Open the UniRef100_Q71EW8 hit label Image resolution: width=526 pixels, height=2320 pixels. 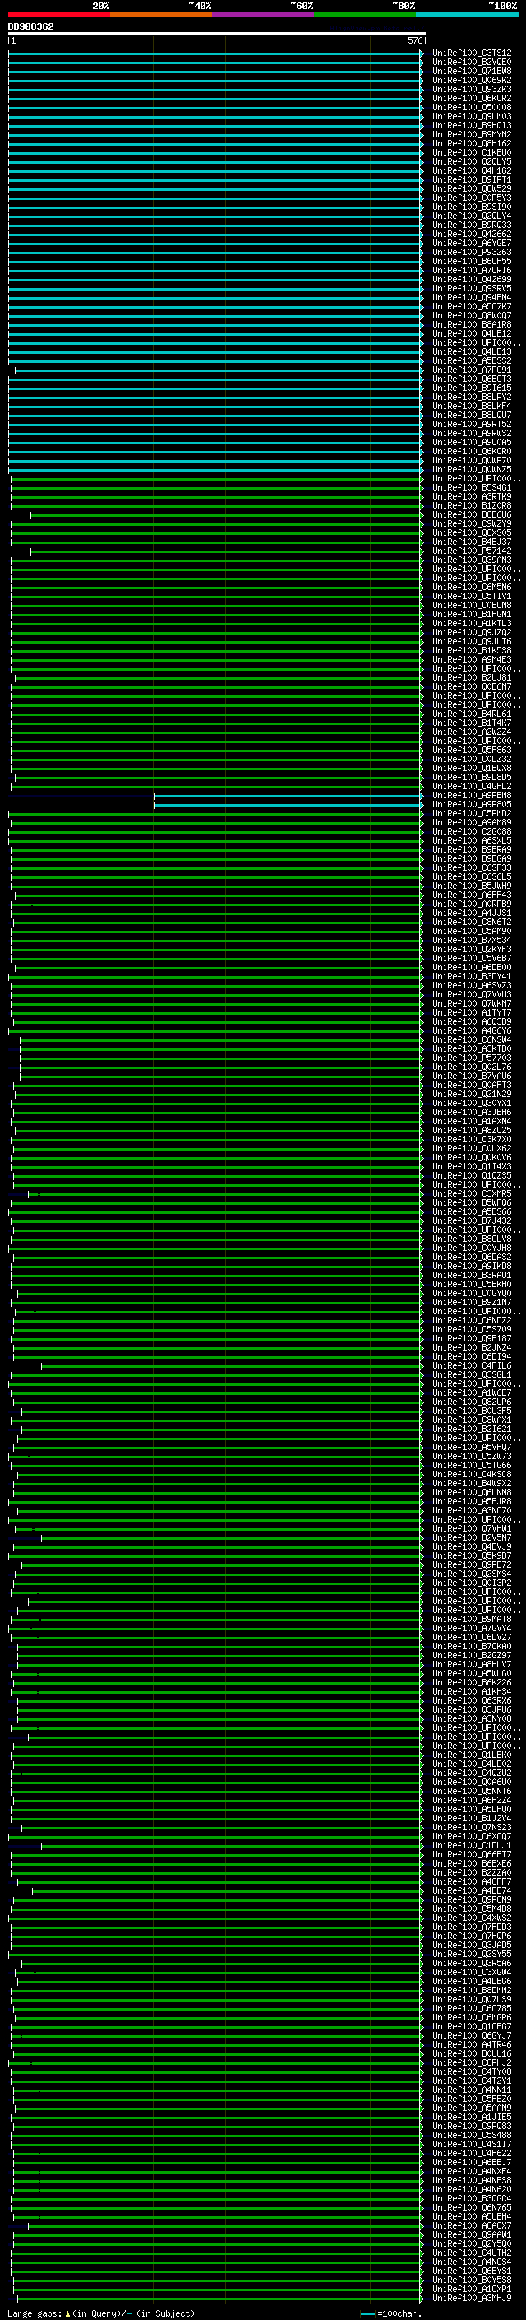pyautogui.click(x=471, y=71)
